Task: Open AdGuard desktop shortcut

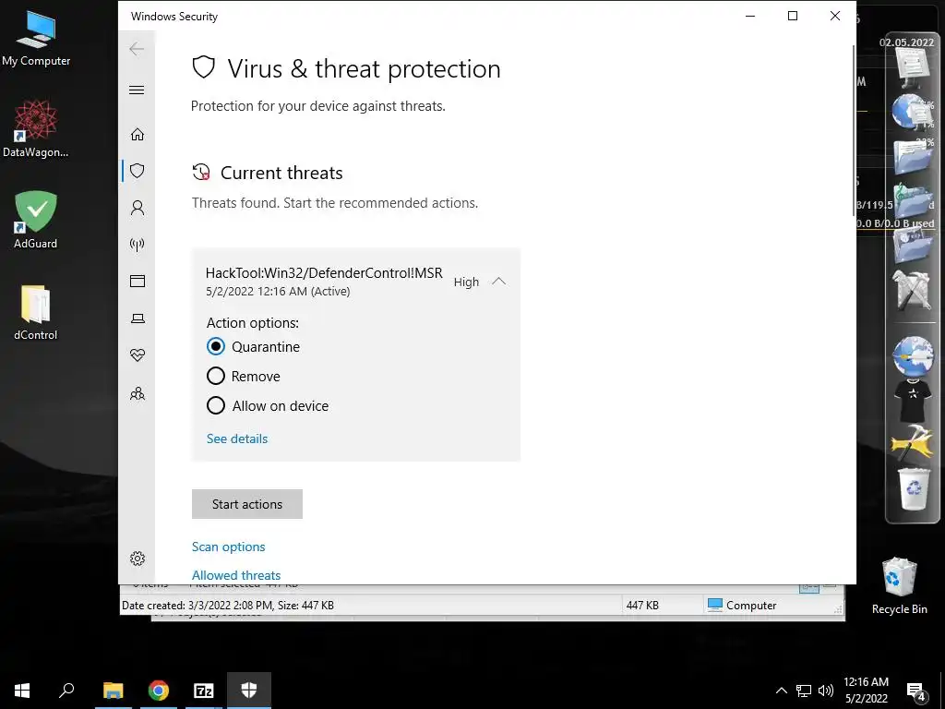Action: click(x=36, y=220)
